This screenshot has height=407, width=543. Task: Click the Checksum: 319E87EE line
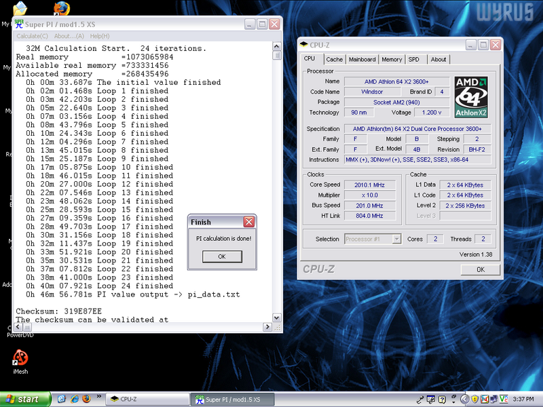coord(59,311)
